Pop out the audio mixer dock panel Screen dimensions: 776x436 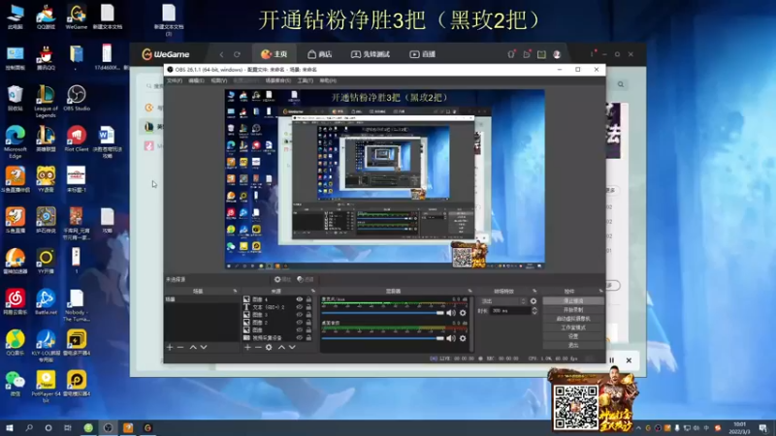click(469, 292)
